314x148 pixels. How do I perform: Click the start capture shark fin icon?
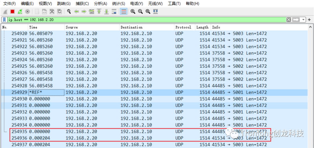pos(5,12)
